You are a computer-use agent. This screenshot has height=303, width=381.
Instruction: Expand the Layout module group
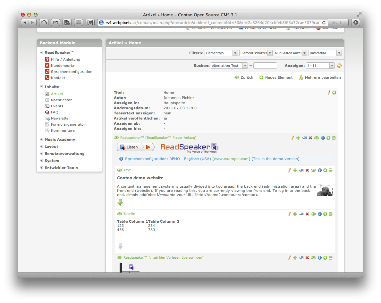41,147
